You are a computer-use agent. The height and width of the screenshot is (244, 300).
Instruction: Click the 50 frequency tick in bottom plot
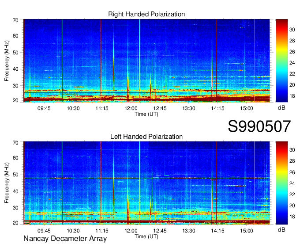(x=15, y=175)
